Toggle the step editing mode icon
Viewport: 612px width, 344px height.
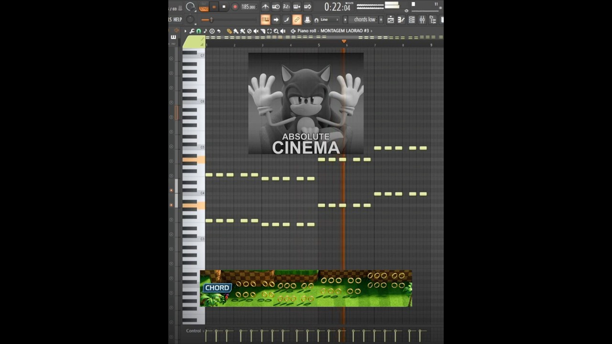[297, 7]
